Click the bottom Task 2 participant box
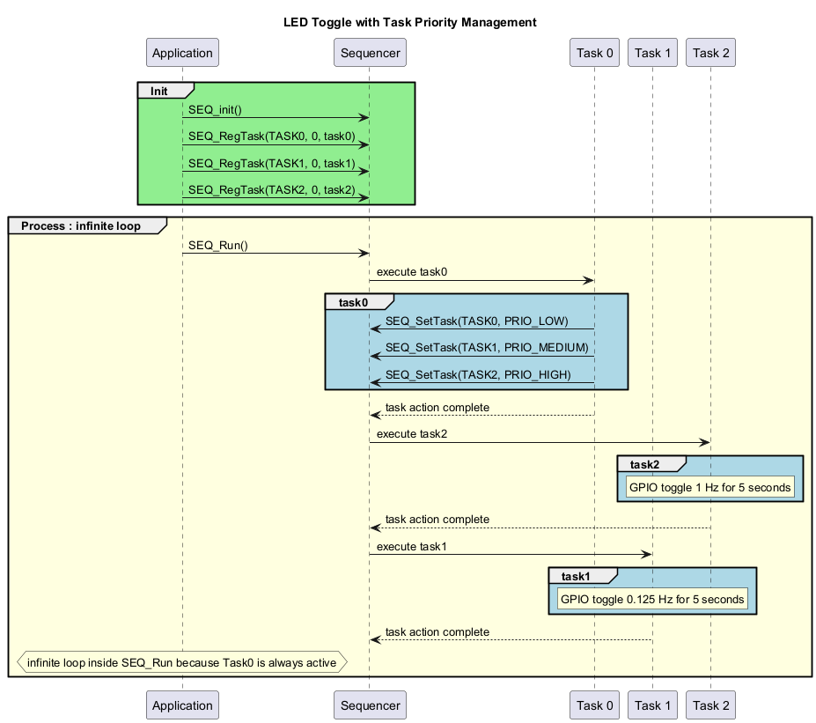Viewport: 816px width, 723px height. (709, 705)
